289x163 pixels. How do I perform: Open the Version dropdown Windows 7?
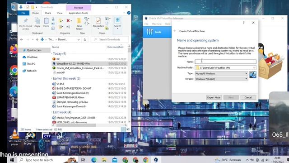point(221,79)
